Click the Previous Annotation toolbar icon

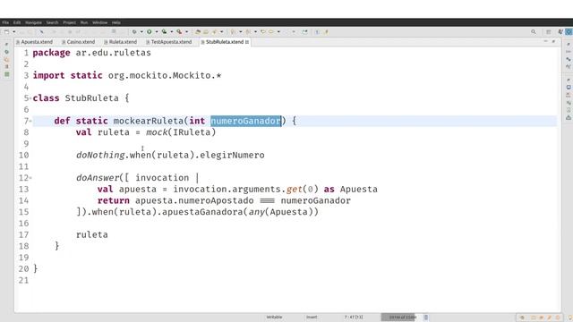(x=248, y=32)
